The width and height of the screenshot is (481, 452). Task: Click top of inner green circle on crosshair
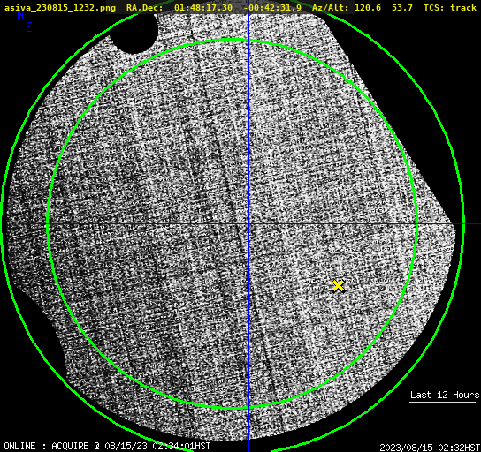[248, 41]
